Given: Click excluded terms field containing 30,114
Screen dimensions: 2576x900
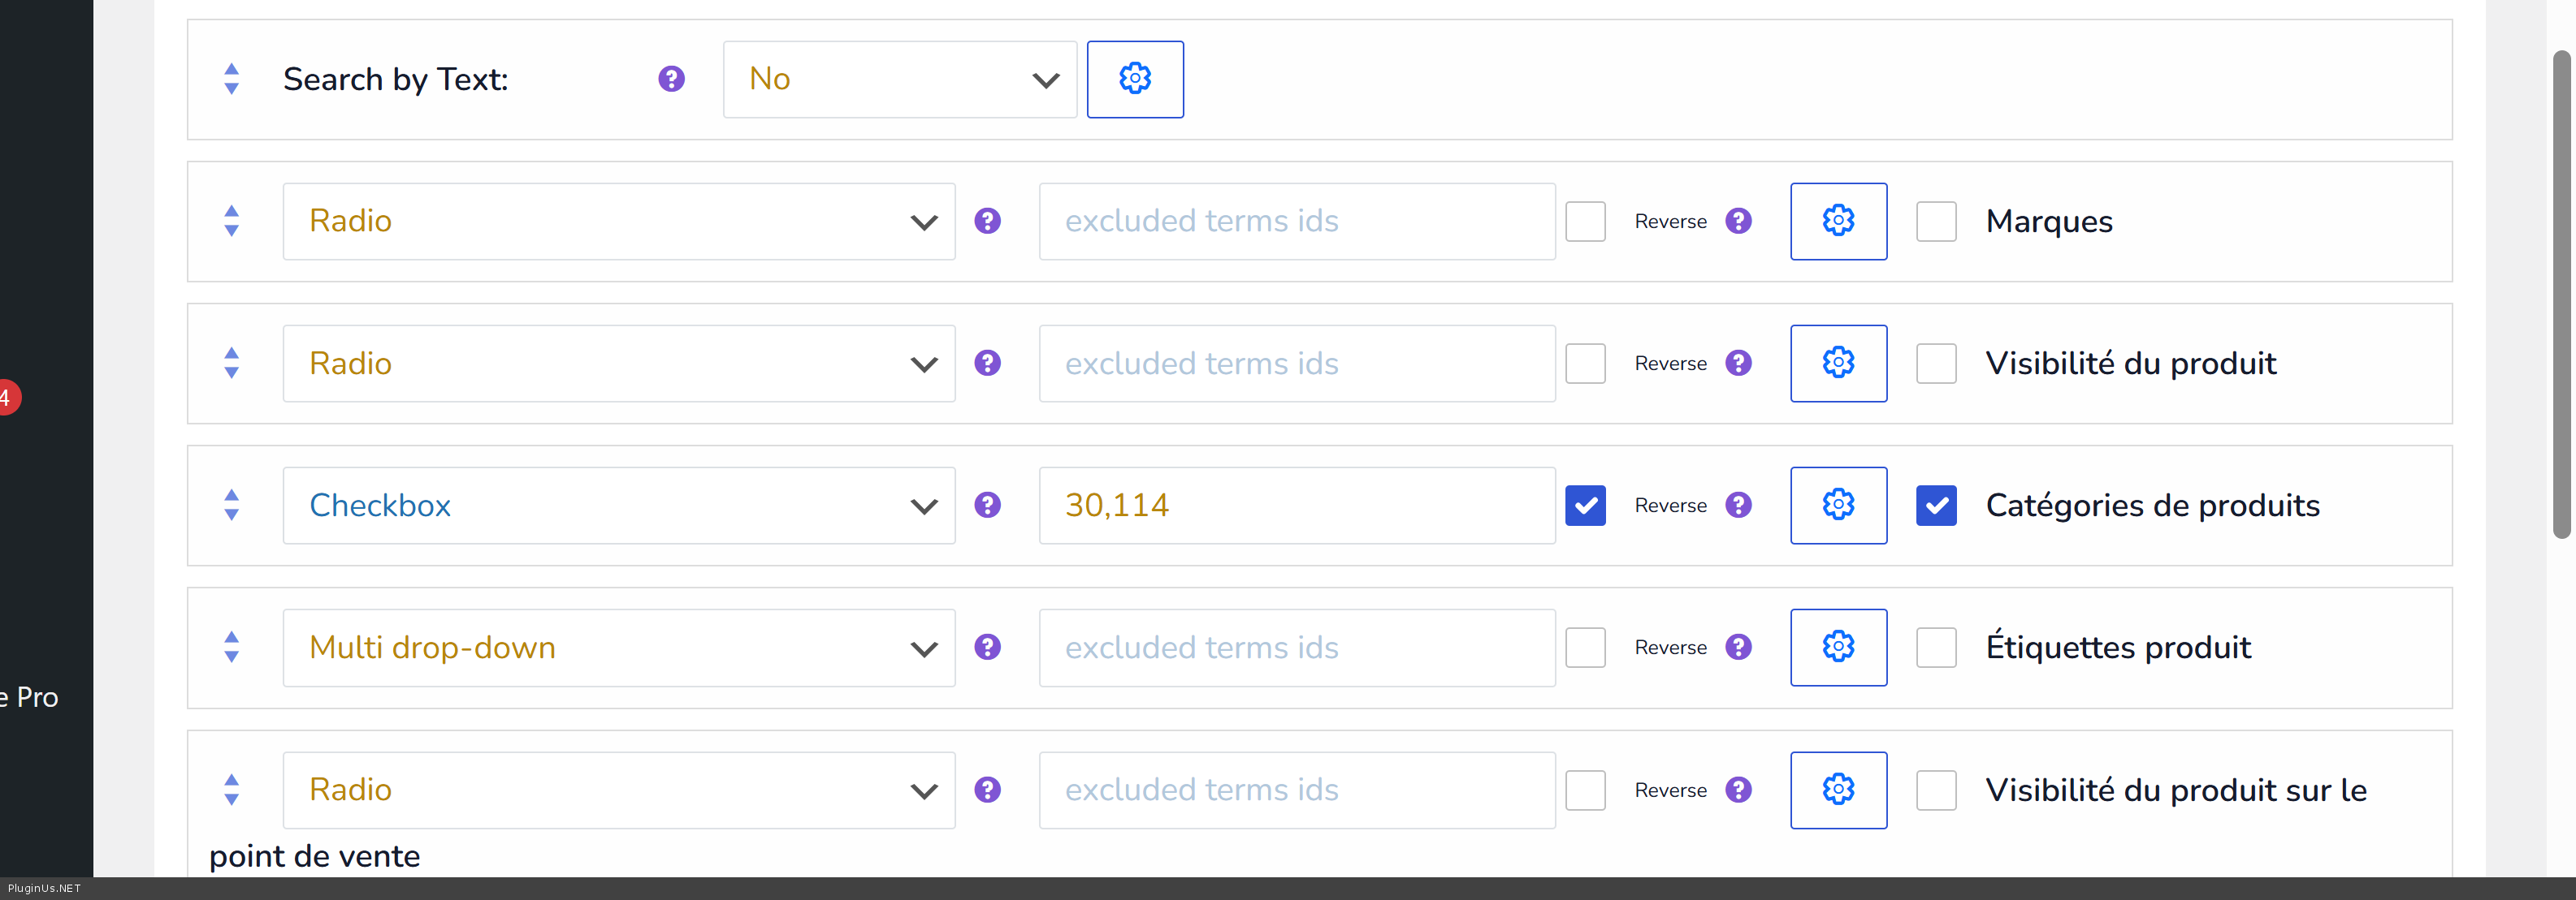Looking at the screenshot, I should pos(1296,506).
